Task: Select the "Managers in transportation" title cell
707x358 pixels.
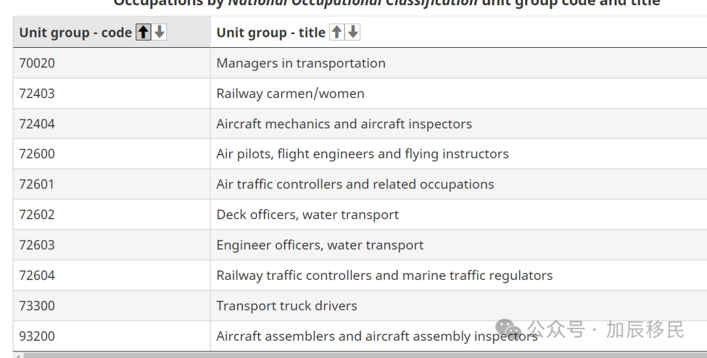Action: [x=301, y=63]
